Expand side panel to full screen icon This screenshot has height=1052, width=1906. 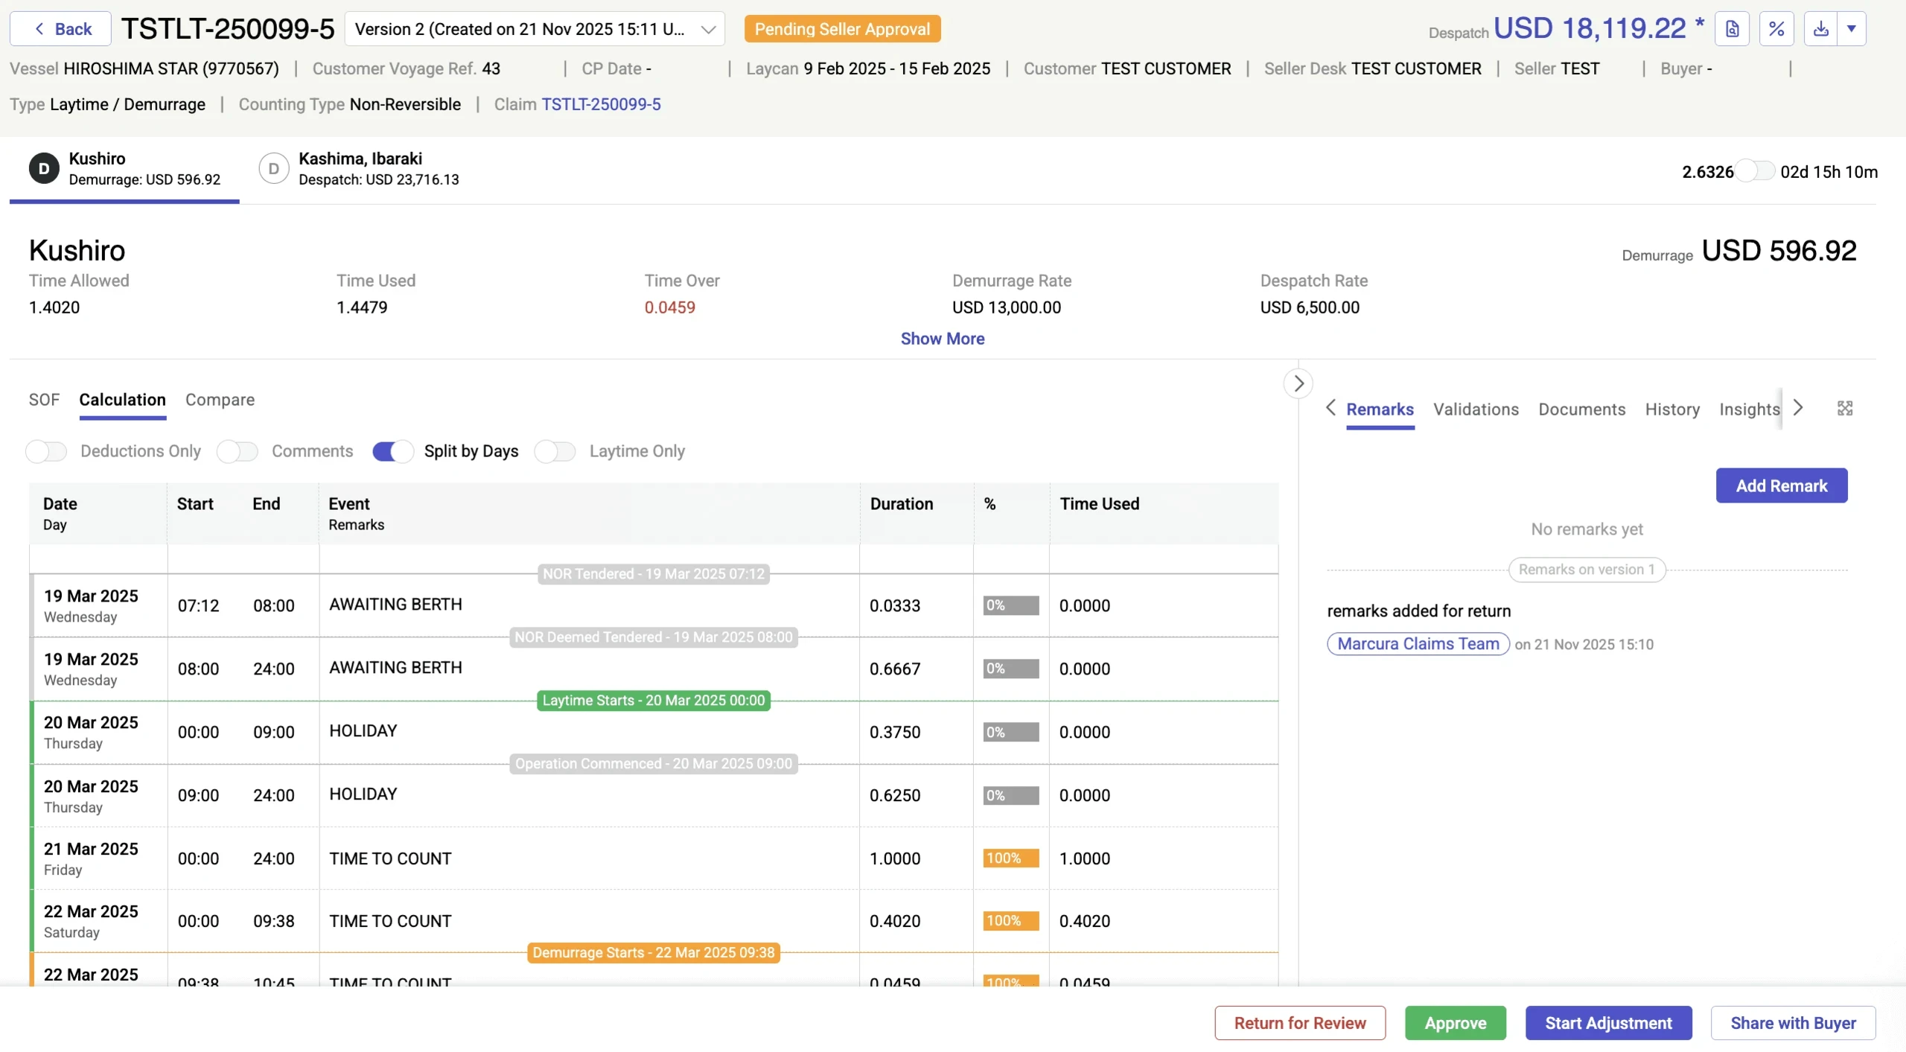(x=1845, y=409)
